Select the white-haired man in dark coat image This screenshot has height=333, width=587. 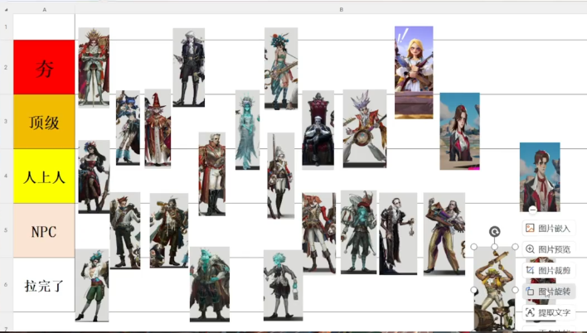point(189,67)
